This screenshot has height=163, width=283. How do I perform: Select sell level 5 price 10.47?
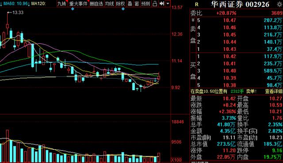tap(229, 20)
